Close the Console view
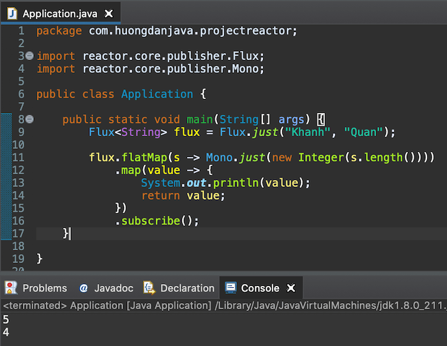This screenshot has width=447, height=346. [x=291, y=288]
